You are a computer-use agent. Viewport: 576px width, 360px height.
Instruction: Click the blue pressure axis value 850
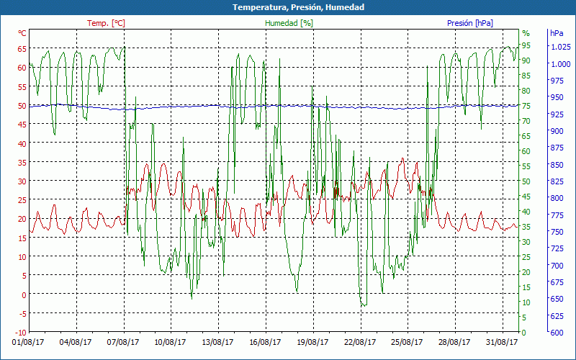pyautogui.click(x=557, y=165)
